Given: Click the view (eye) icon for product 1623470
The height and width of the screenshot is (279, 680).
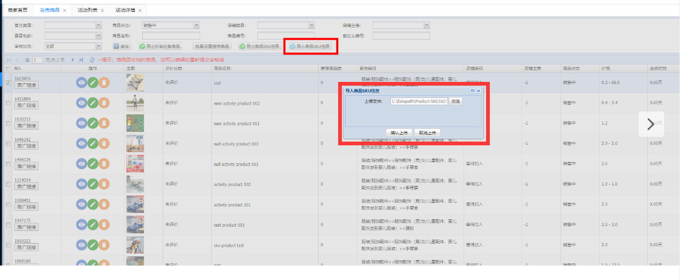Looking at the screenshot, I should 81,82.
